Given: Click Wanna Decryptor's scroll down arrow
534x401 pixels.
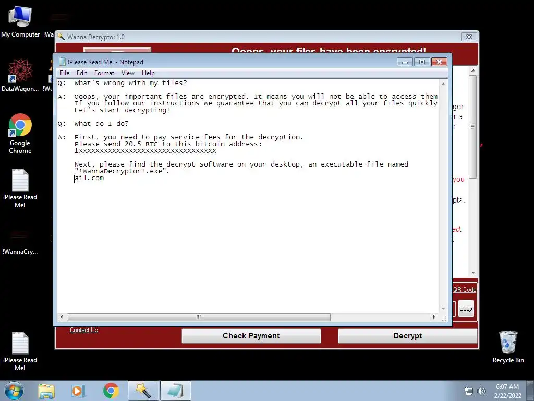Looking at the screenshot, I should point(472,272).
